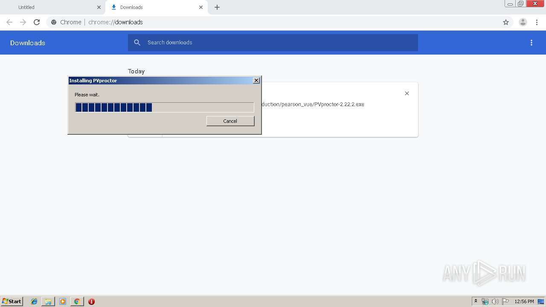
Task: Open Action Center flag icon
Action: click(505, 301)
